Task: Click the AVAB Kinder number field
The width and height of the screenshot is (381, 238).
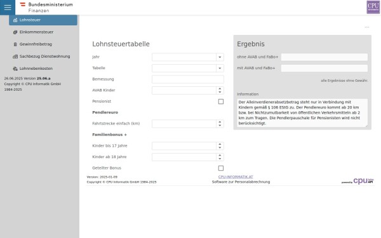Action: click(184, 90)
